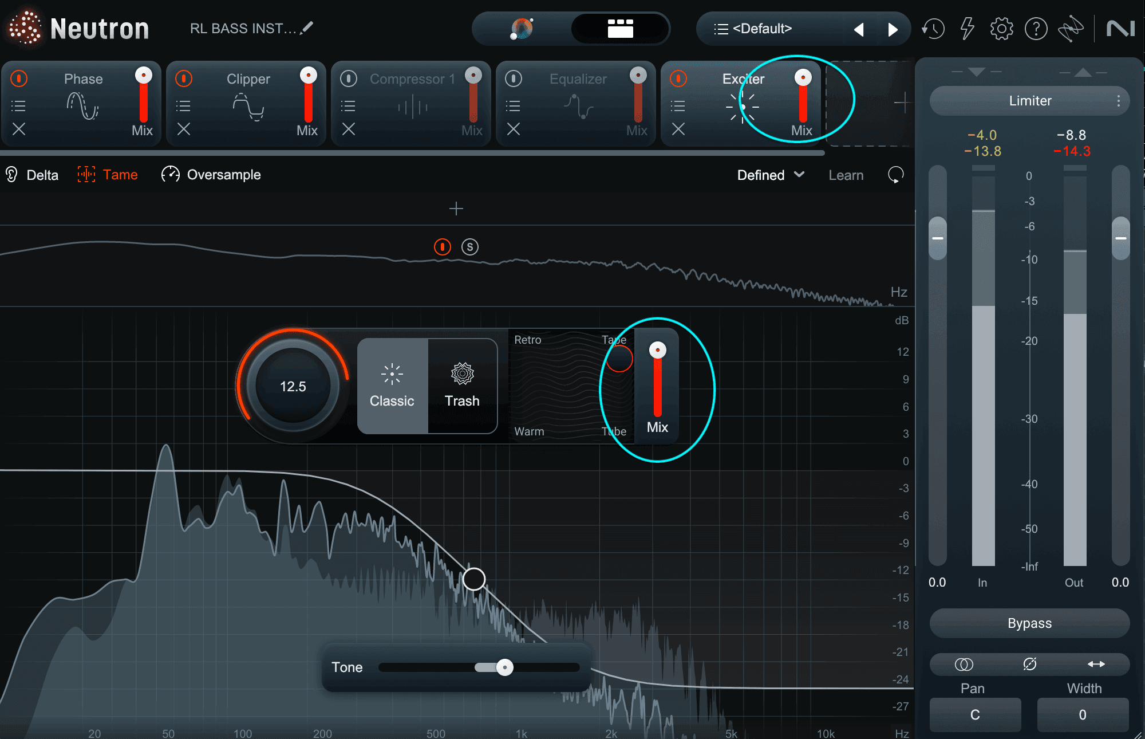Screen dimensions: 1145x739
Task: Bypass the Exciter module power button
Action: click(x=678, y=78)
